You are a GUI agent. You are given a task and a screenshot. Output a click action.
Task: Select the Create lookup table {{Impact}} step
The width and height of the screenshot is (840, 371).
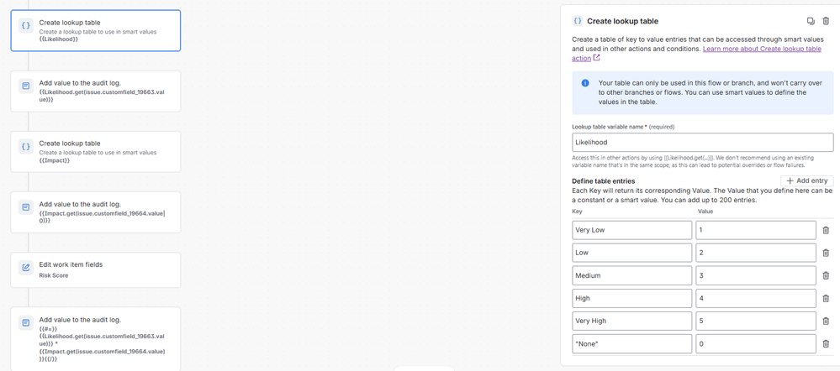click(x=96, y=151)
